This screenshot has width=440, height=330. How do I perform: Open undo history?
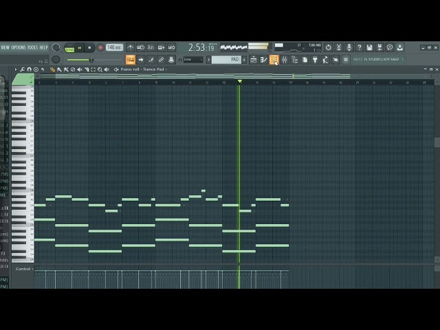(x=329, y=47)
